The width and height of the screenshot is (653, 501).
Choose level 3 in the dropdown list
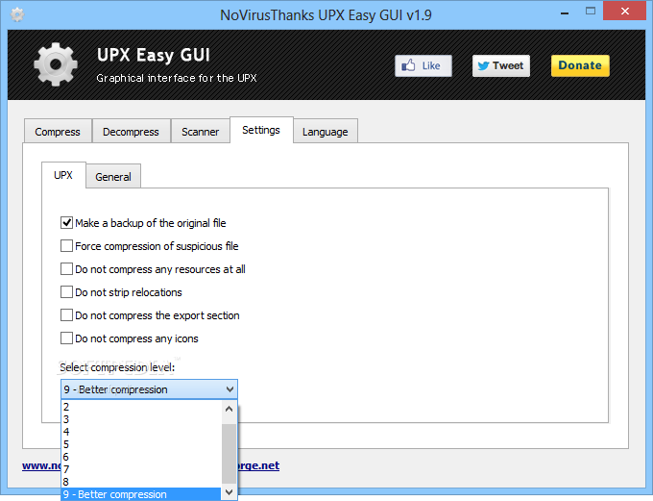141,419
